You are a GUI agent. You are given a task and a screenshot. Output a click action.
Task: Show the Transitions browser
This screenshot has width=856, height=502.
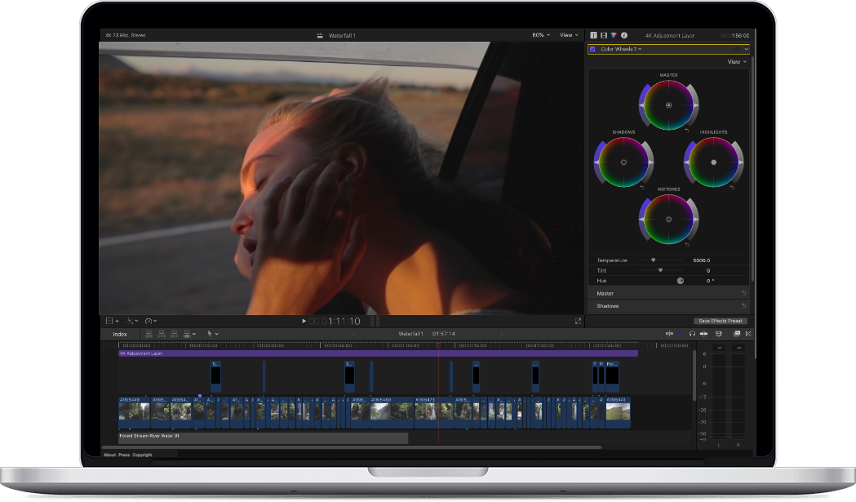(748, 334)
